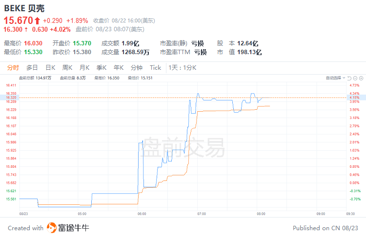Select the 年K tab
Viewport: 366px width, 238px height.
pos(119,68)
